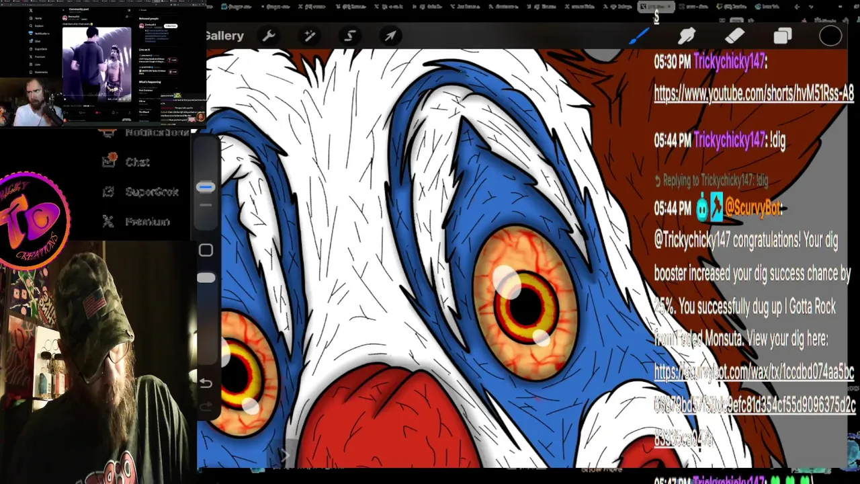Click the video in the X community post
Image resolution: width=860 pixels, height=484 pixels.
(97, 65)
